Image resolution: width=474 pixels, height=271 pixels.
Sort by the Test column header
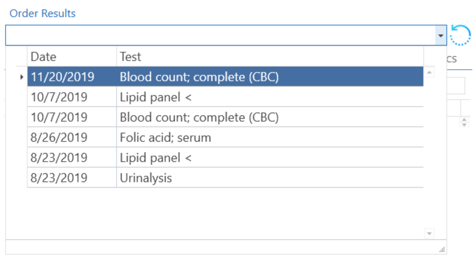pos(269,56)
